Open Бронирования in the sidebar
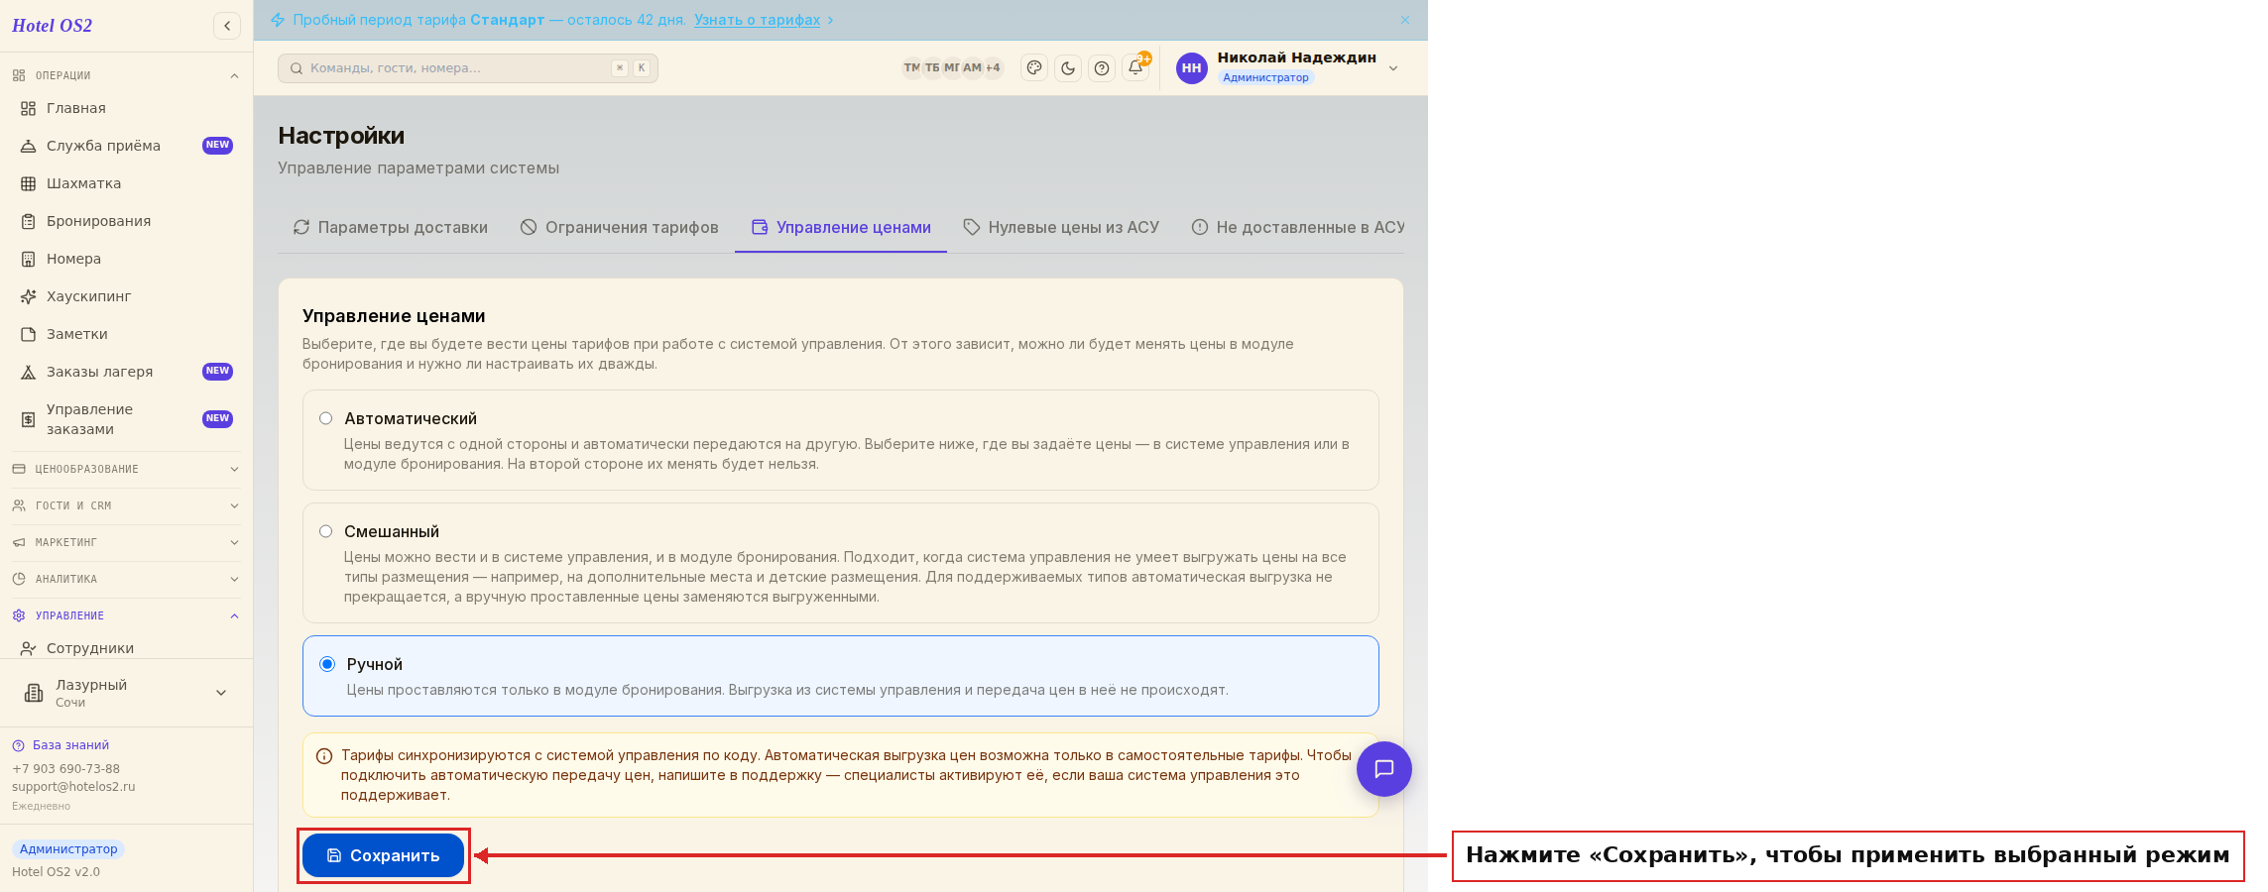This screenshot has height=892, width=2268. (126, 221)
